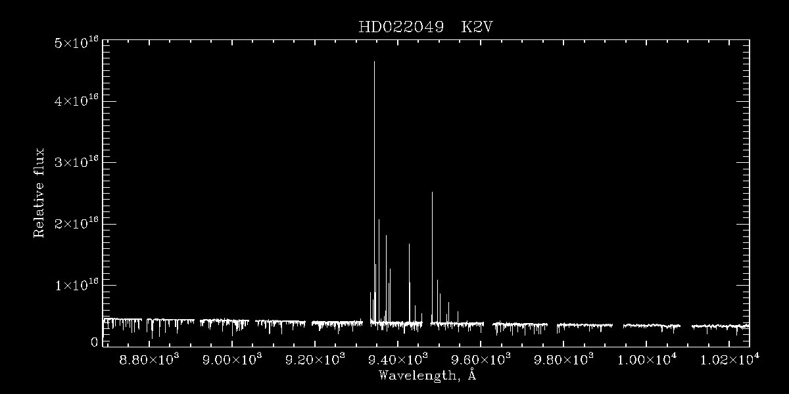Click the tallest emission peak near 9340 Å
789x394 pixels.
coord(374,190)
